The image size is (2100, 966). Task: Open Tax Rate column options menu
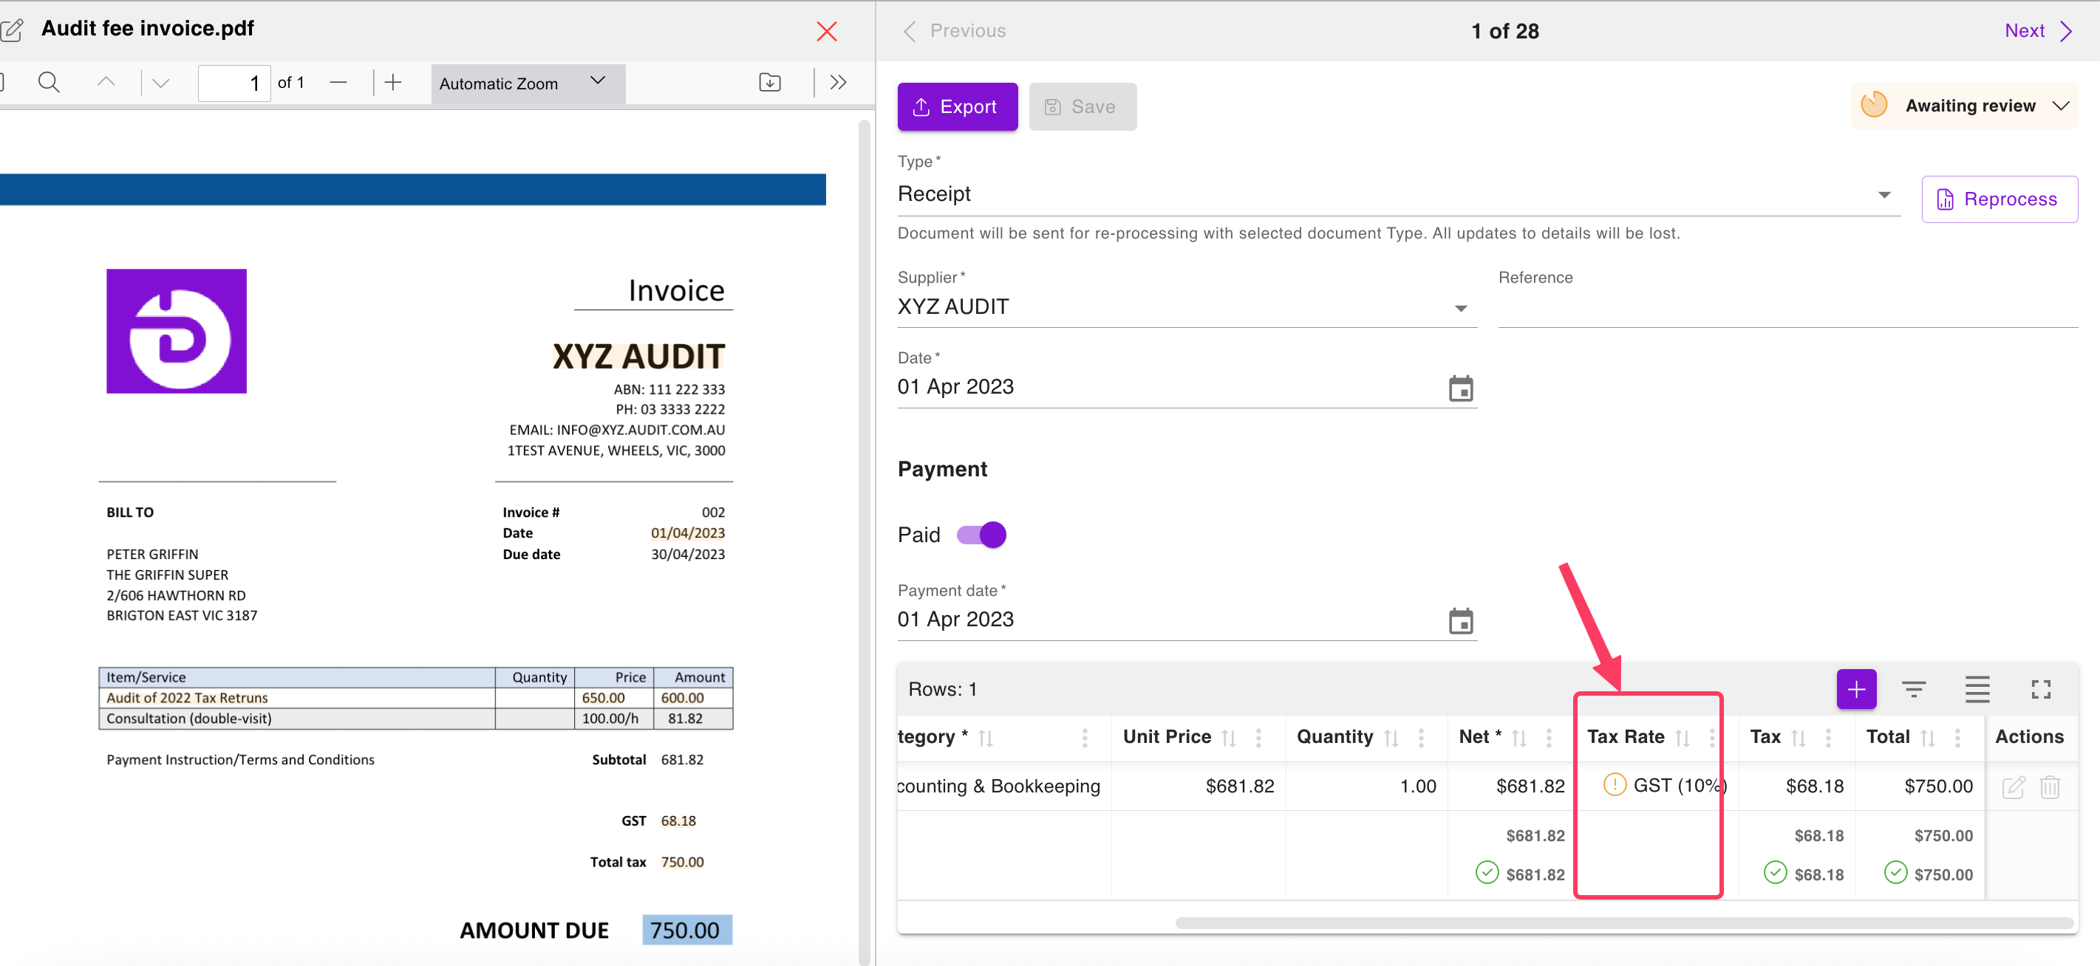tap(1712, 738)
